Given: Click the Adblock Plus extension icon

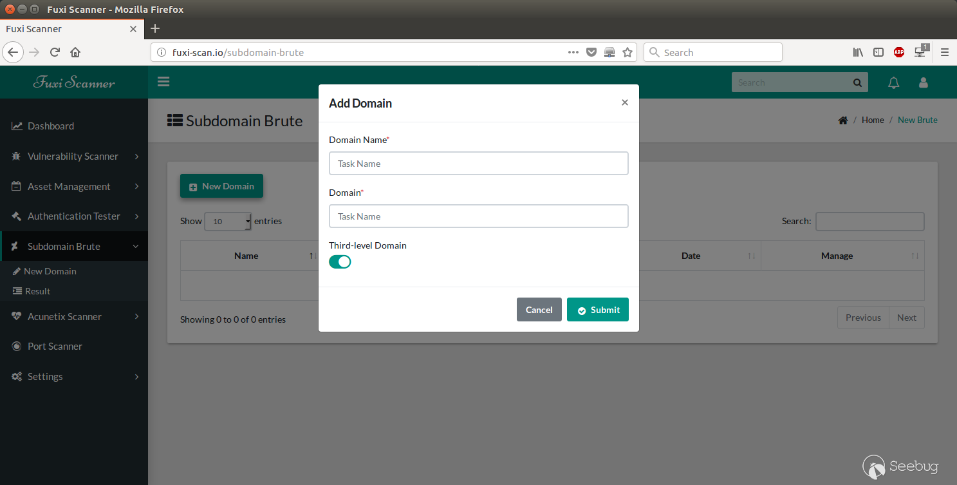Looking at the screenshot, I should [899, 52].
